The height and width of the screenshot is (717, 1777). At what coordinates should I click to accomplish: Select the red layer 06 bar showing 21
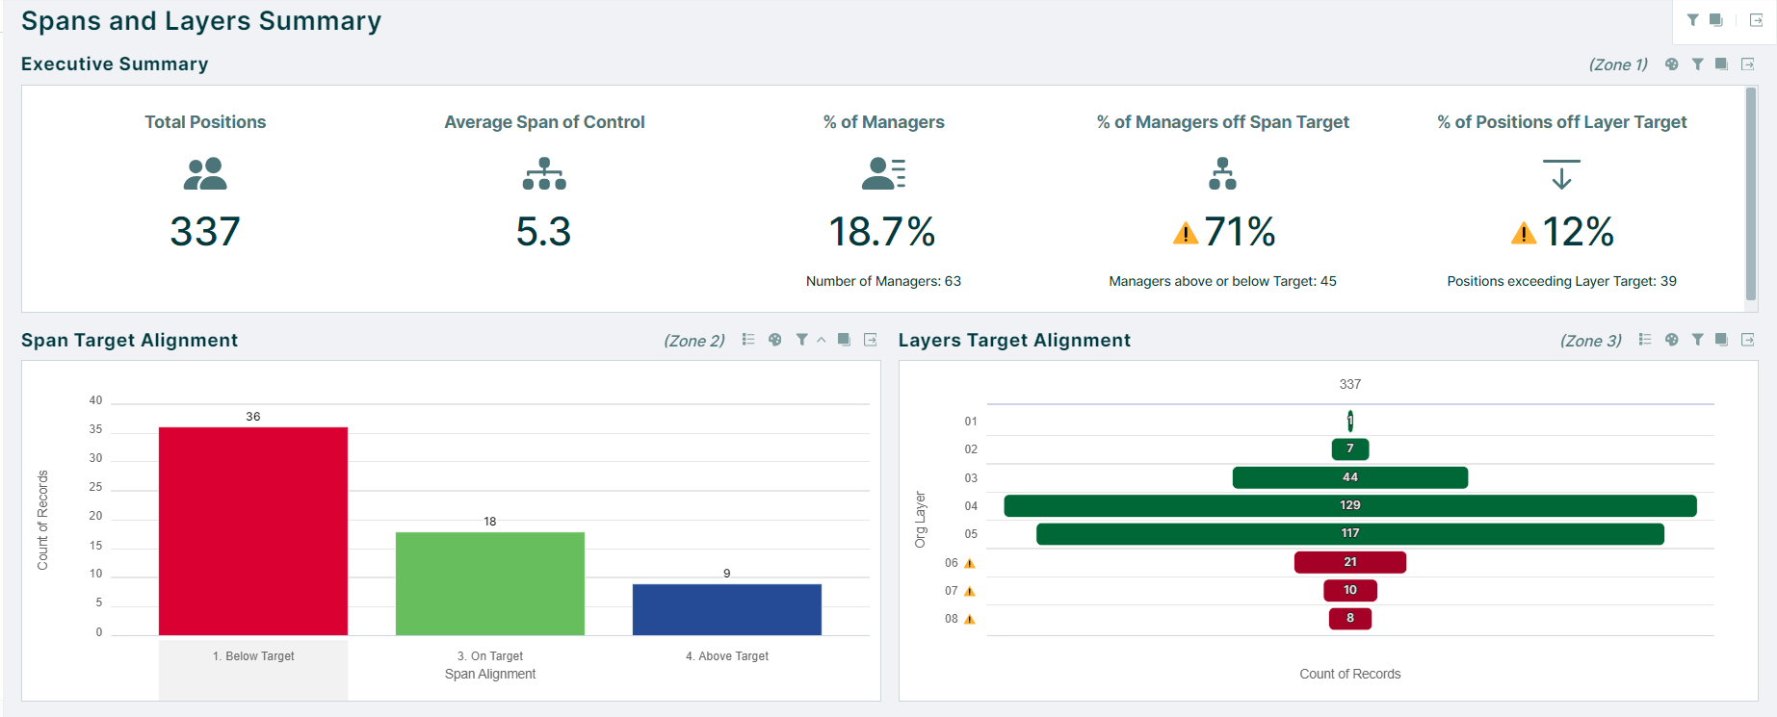[1349, 562]
